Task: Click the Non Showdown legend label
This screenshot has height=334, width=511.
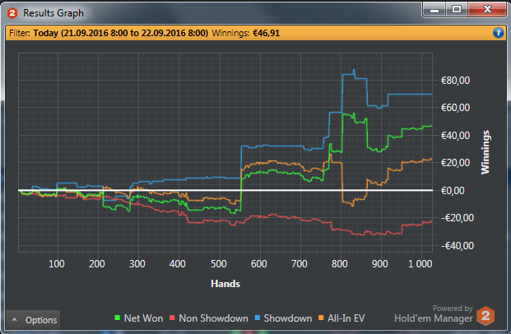Action: coord(213,318)
